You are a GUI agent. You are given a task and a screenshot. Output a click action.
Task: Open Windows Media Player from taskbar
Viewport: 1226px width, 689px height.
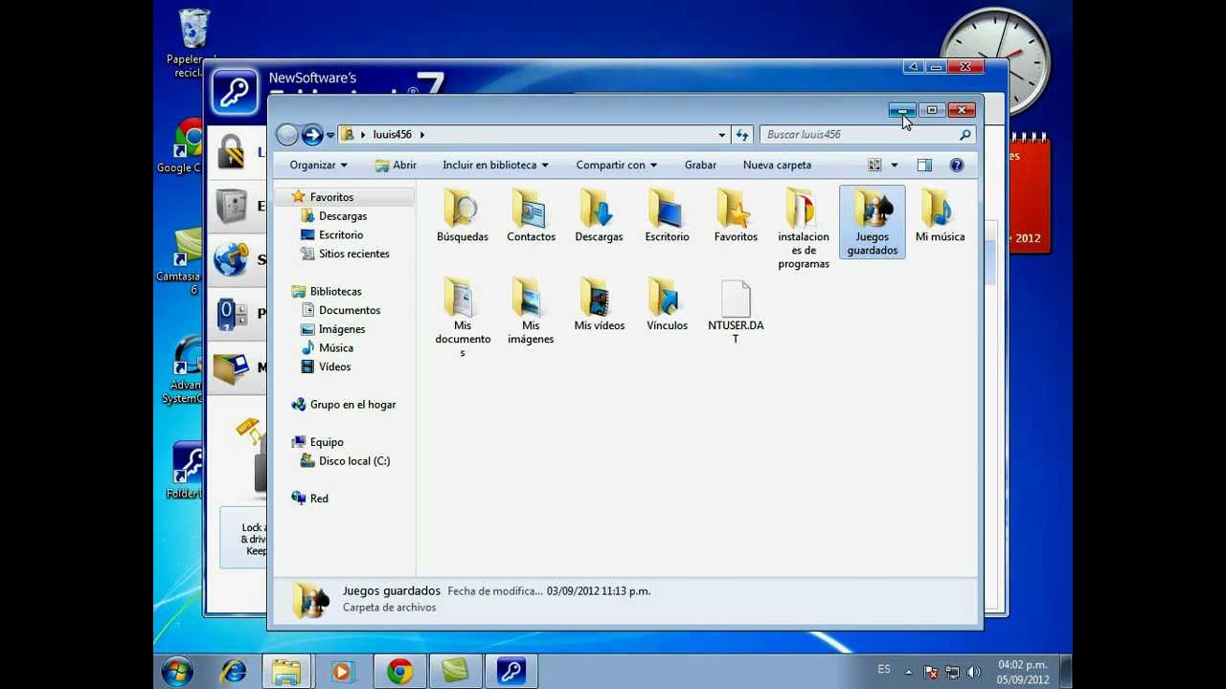pos(342,672)
